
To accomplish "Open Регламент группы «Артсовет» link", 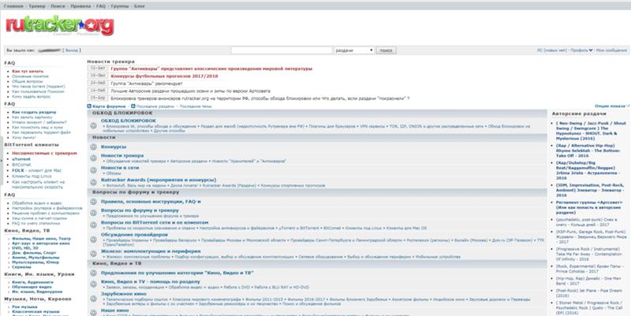I will tap(588, 207).
